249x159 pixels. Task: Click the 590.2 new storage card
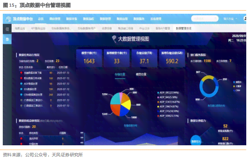pos(172,58)
